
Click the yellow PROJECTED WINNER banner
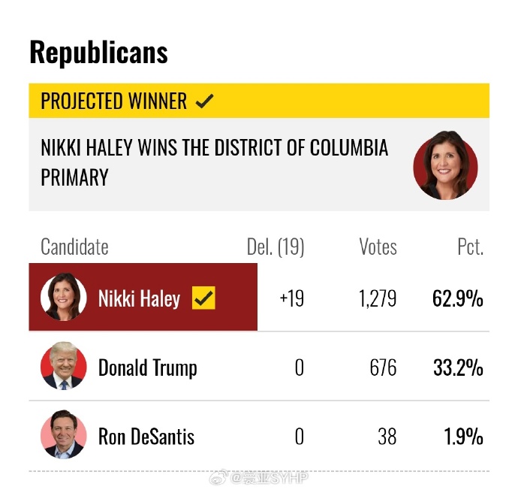(x=259, y=101)
